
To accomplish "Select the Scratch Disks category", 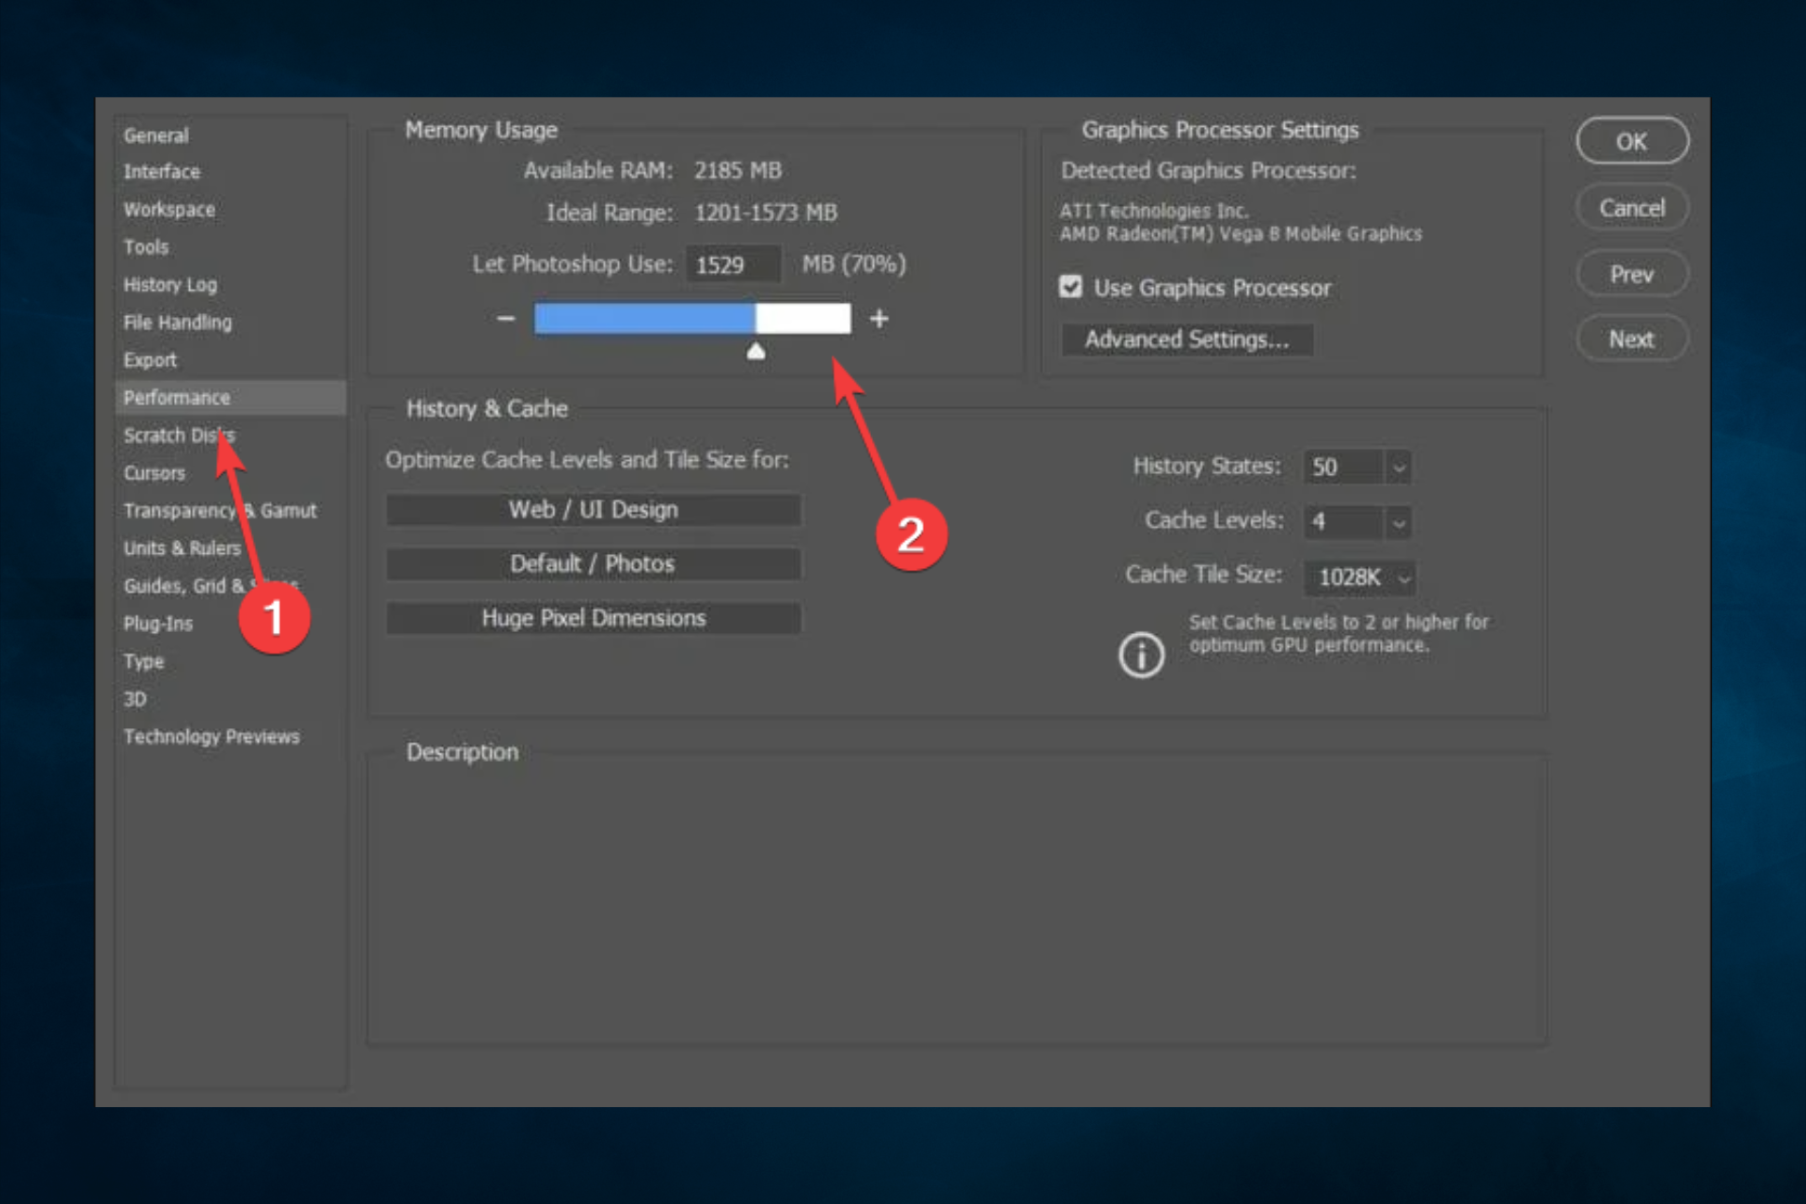I will (179, 436).
